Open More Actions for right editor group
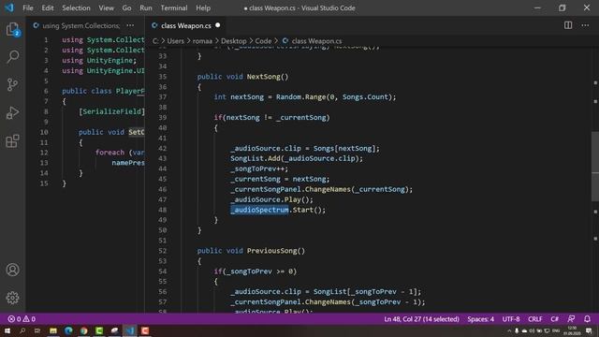Image resolution: width=599 pixels, height=337 pixels. click(585, 25)
